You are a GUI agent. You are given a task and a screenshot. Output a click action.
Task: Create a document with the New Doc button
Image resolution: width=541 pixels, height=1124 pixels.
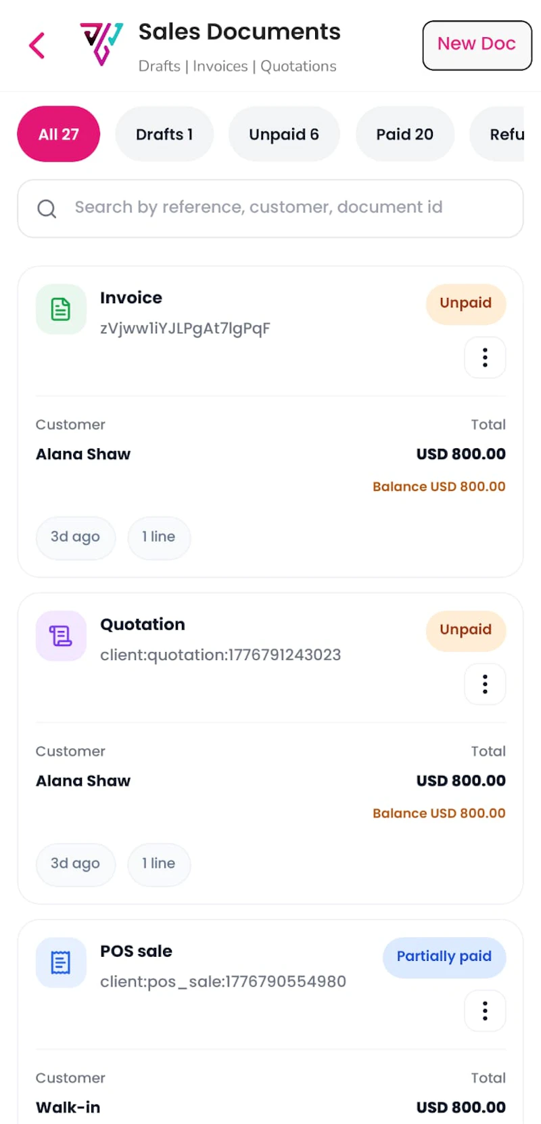tap(477, 45)
